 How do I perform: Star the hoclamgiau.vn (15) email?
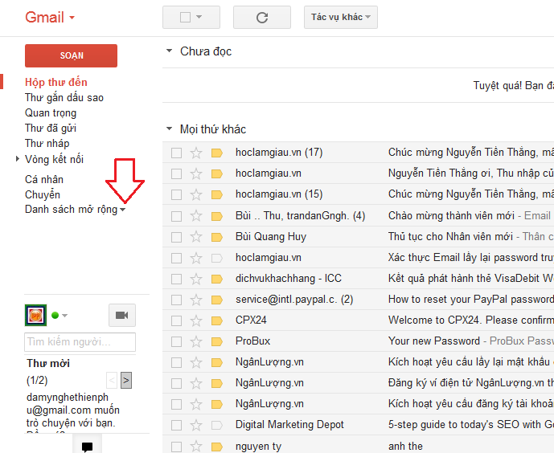[196, 194]
